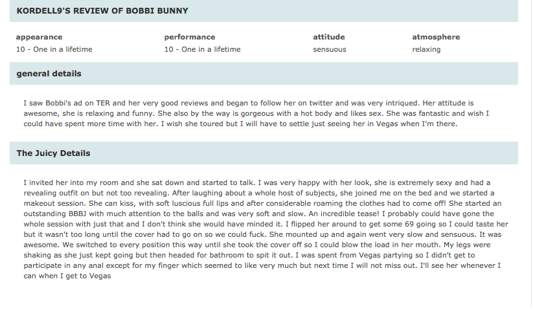Click the appearance rating value below its label

54,49
